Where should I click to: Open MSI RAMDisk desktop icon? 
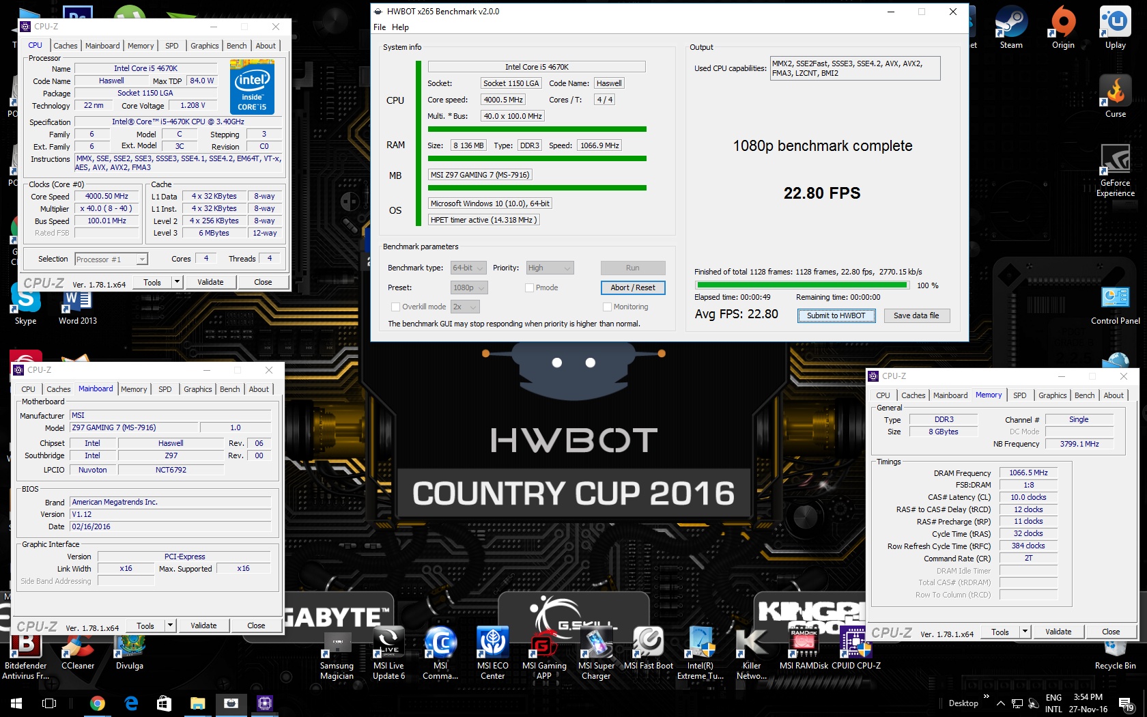pyautogui.click(x=804, y=649)
